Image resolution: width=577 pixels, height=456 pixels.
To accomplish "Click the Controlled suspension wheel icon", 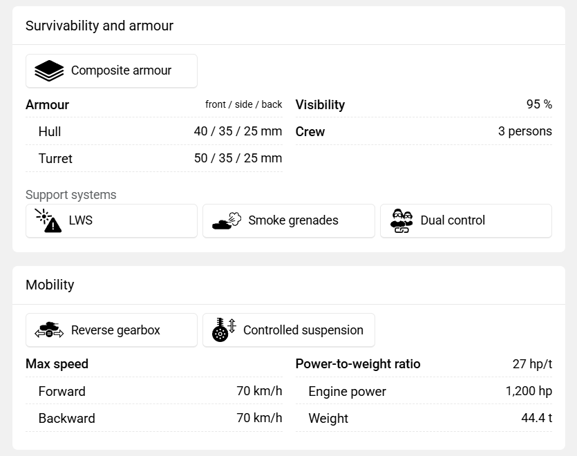I will pos(224,330).
